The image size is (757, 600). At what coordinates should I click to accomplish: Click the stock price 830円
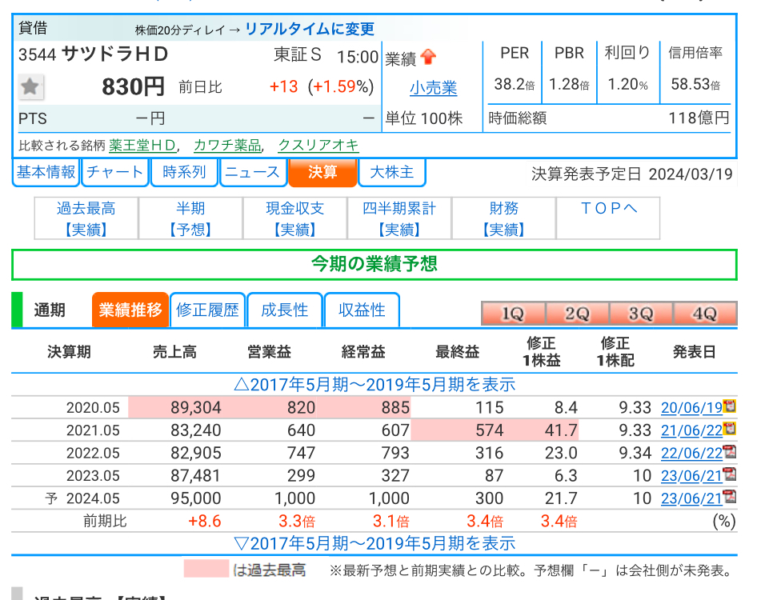pos(134,87)
